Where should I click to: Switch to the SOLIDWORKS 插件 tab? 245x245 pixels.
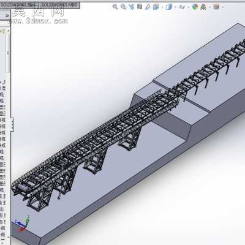point(19,5)
